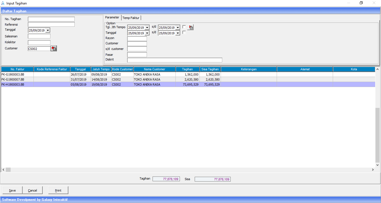This screenshot has width=381, height=203.
Task: Expand the Tgl. Jth Tempo start date picker
Action: (x=147, y=28)
